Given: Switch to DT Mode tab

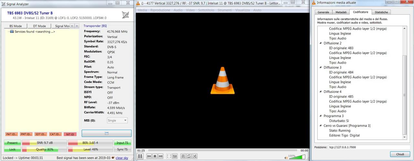Looking at the screenshot, I should click(39, 26).
